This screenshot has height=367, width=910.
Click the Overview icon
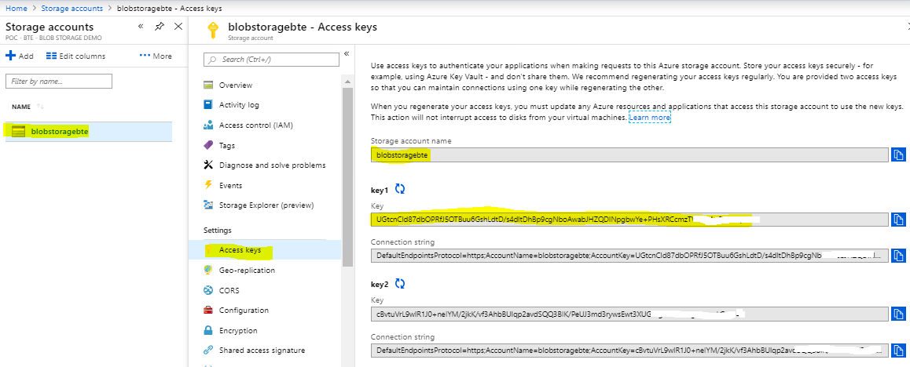pyautogui.click(x=208, y=85)
